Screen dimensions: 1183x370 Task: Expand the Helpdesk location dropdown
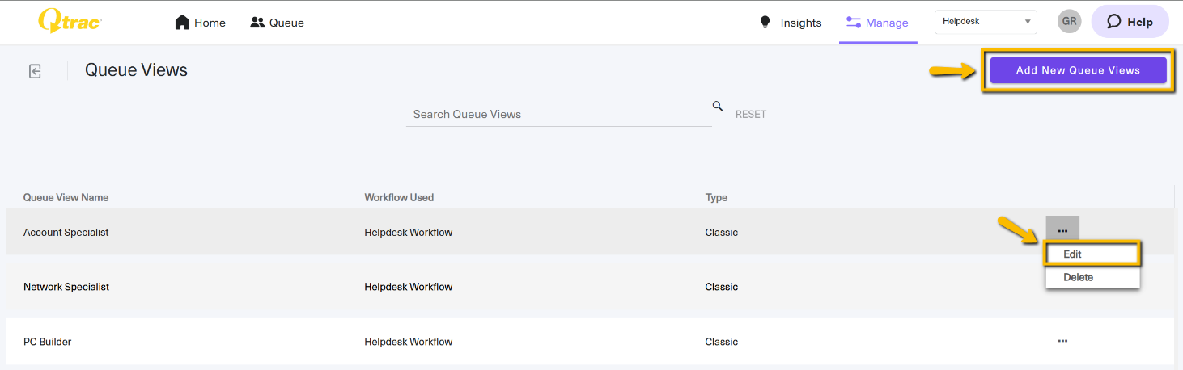click(986, 22)
